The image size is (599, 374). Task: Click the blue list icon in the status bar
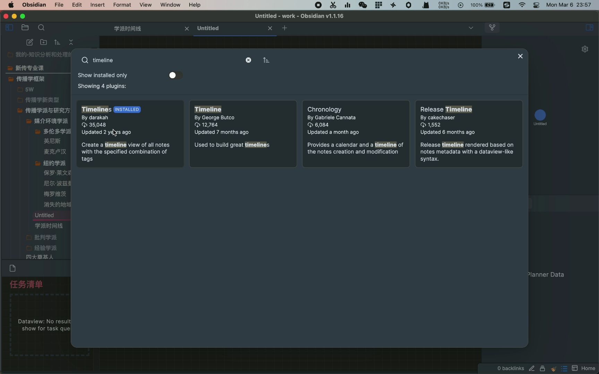(564, 368)
